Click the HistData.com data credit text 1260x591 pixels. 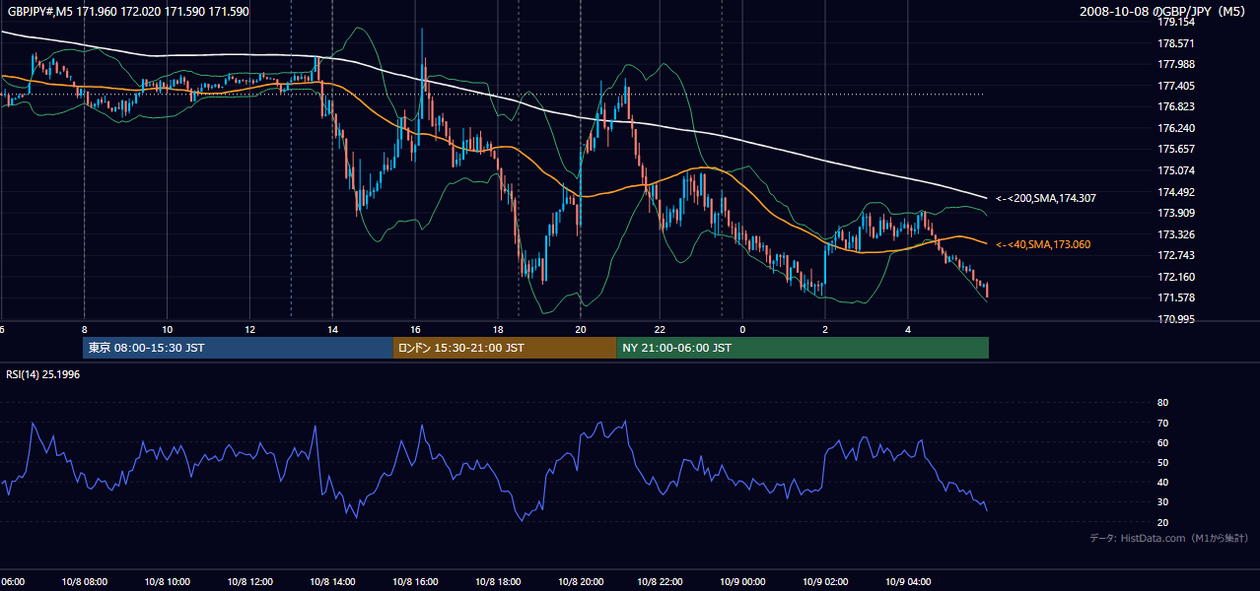1168,538
